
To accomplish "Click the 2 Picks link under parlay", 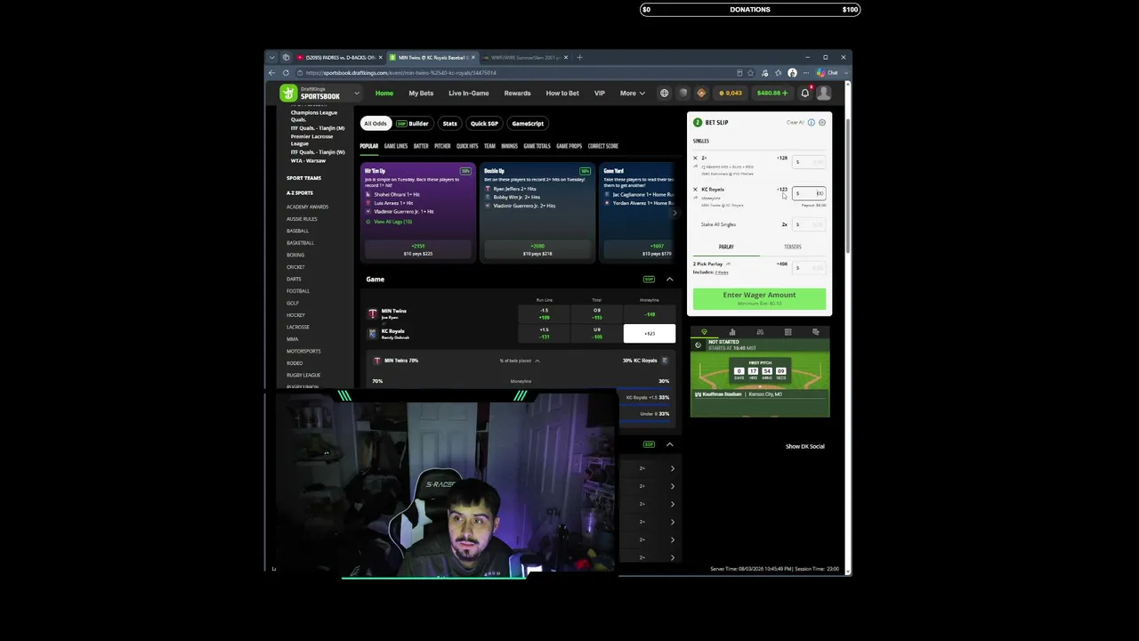I will [722, 272].
